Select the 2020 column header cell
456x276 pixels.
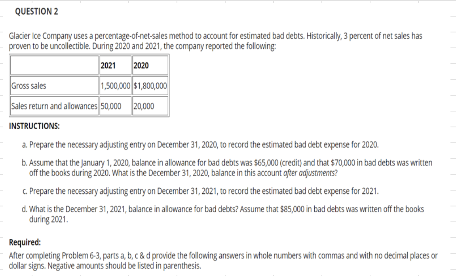pyautogui.click(x=150, y=65)
